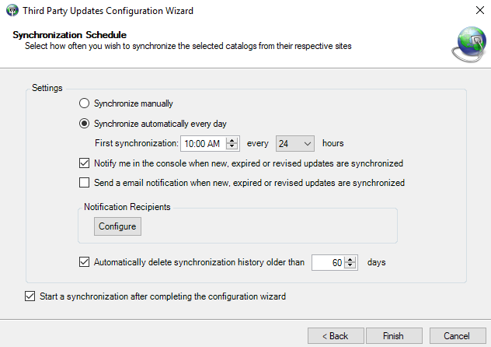The width and height of the screenshot is (491, 347).
Task: Close the wizard window with X
Action: pos(476,11)
